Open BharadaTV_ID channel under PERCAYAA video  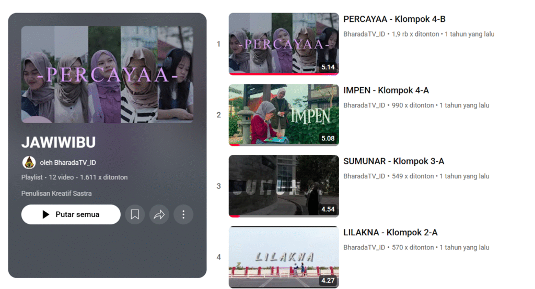(364, 34)
